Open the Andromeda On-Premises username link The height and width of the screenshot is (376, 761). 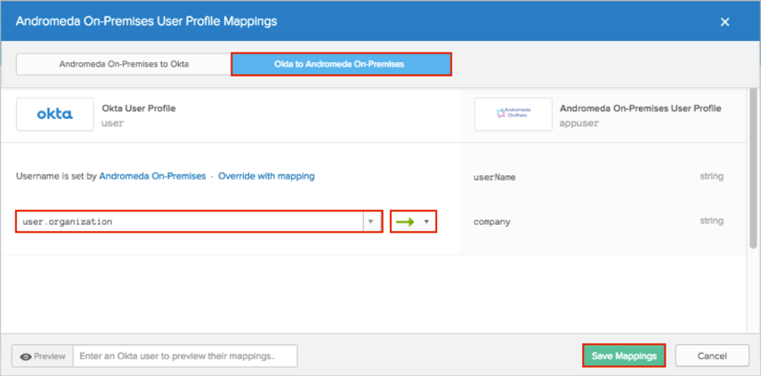pos(152,176)
